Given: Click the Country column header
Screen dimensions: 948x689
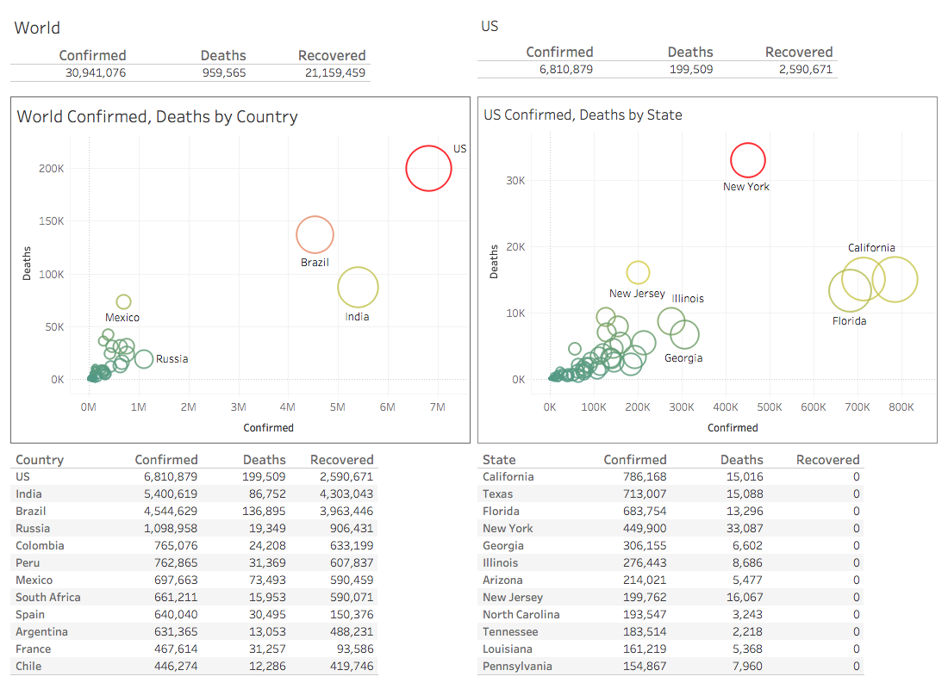Looking at the screenshot, I should 40,460.
